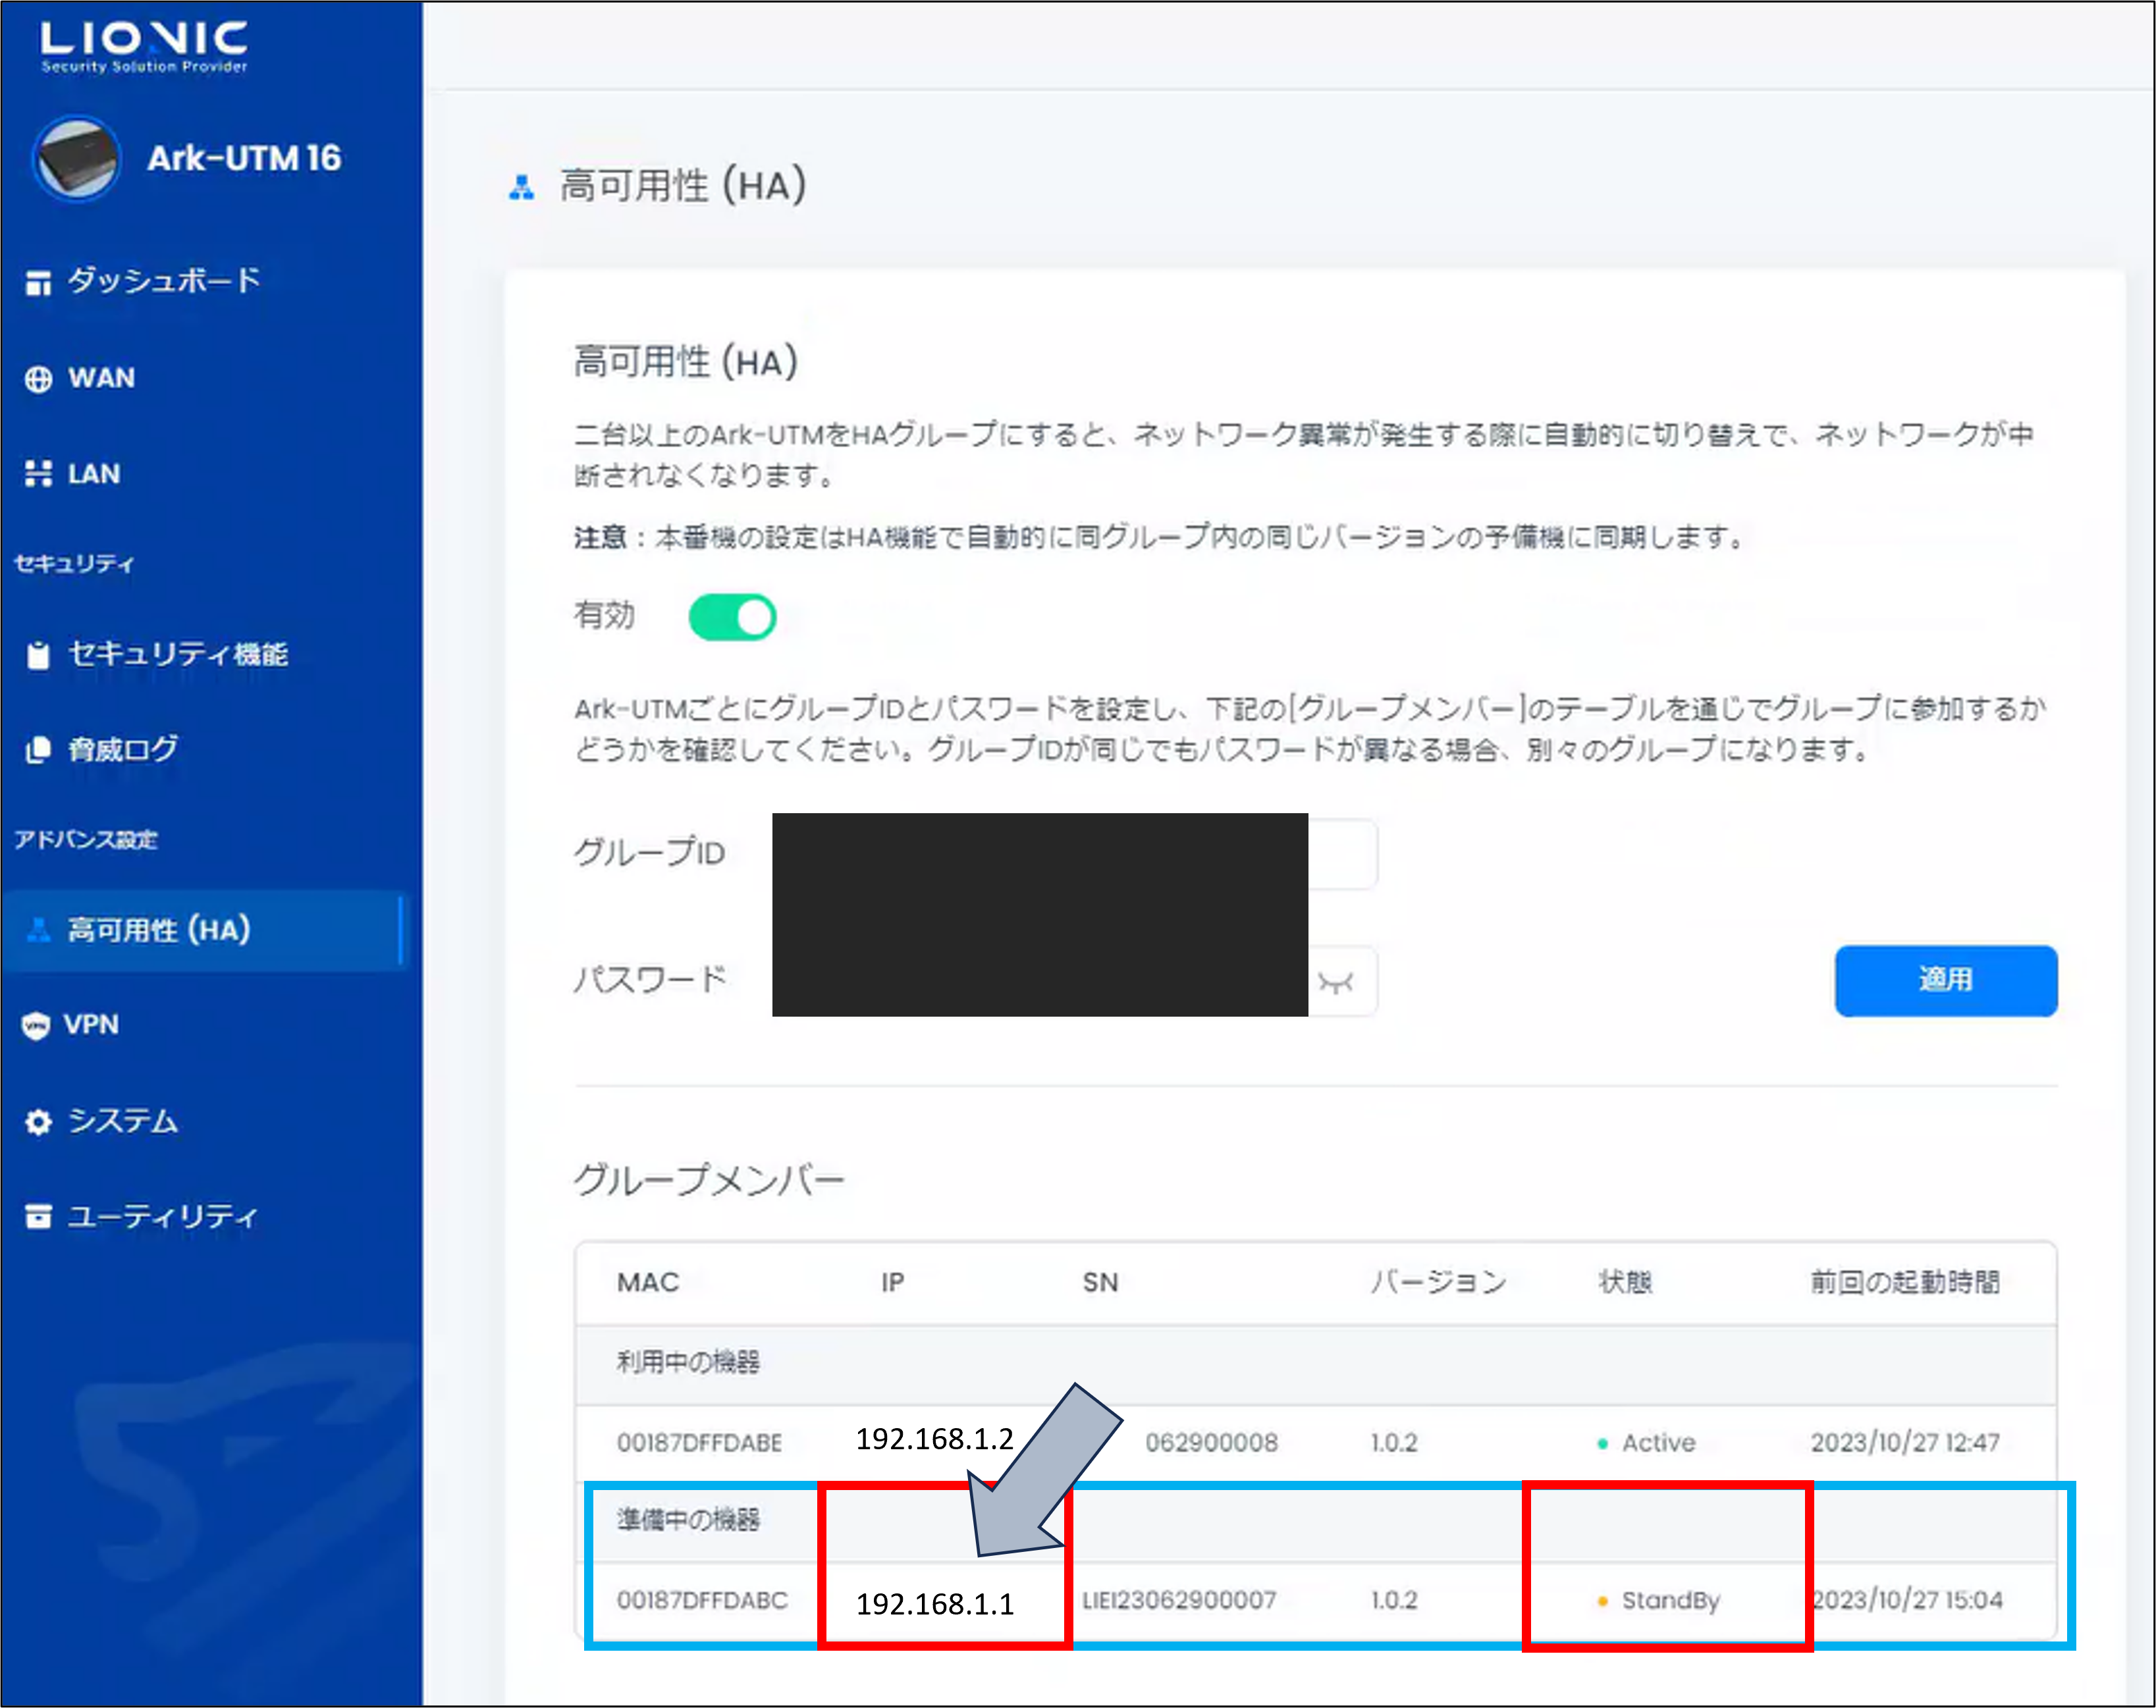Click serial number 062900008
The width and height of the screenshot is (2156, 1708).
coord(1212,1443)
